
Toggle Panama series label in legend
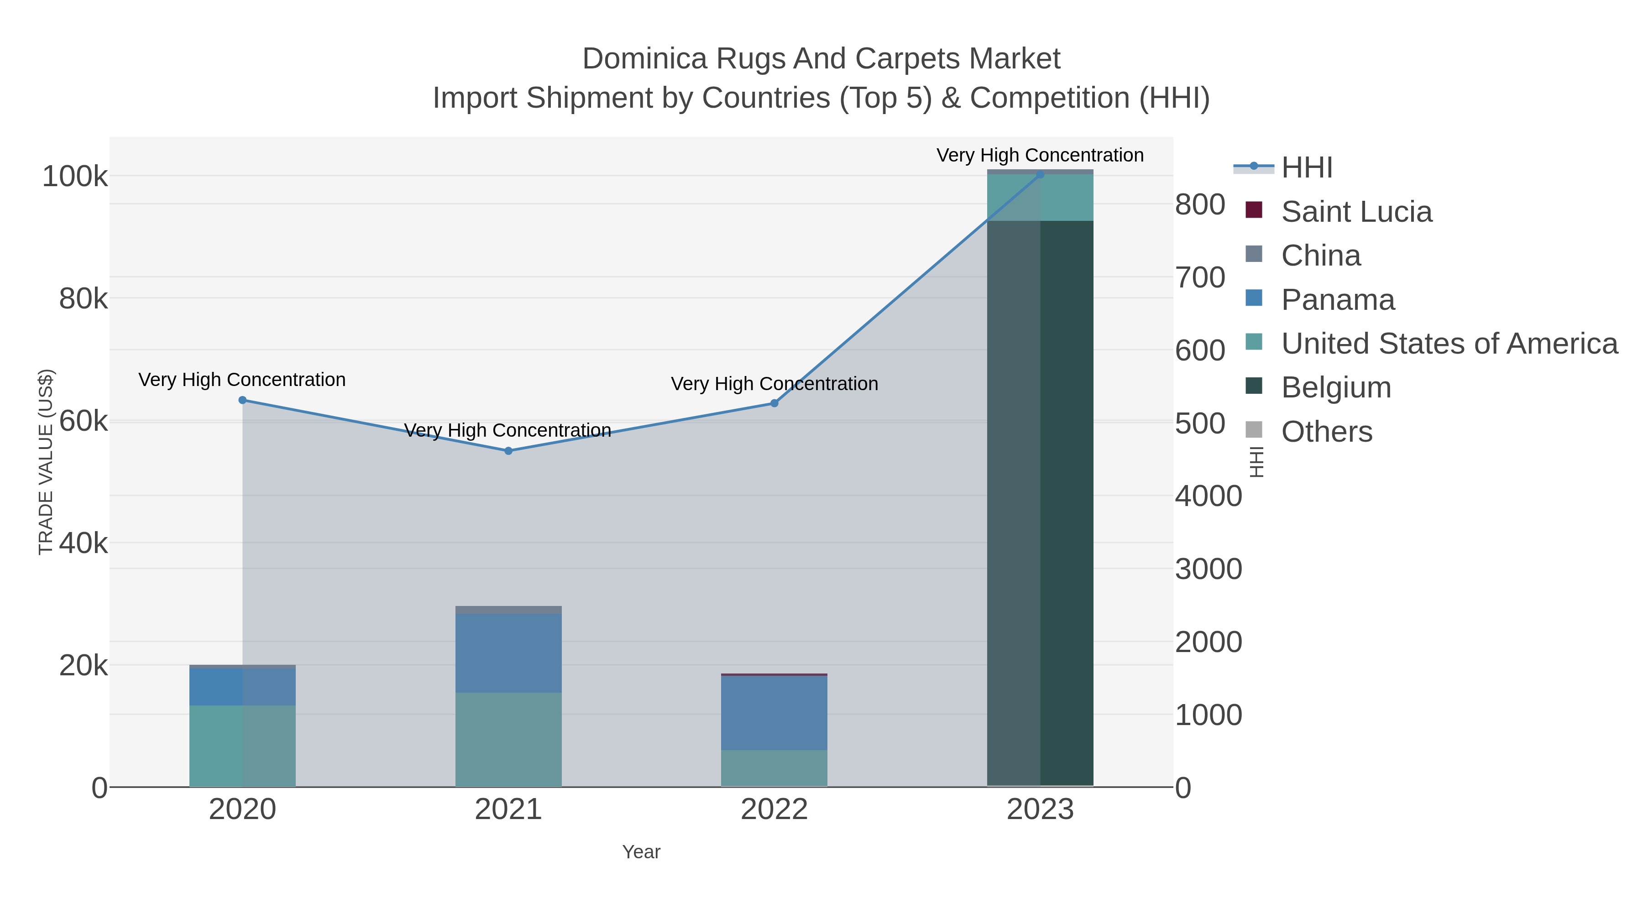(1338, 300)
